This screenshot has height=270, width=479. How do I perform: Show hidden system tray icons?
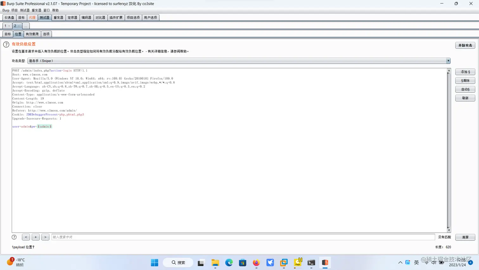click(x=400, y=262)
